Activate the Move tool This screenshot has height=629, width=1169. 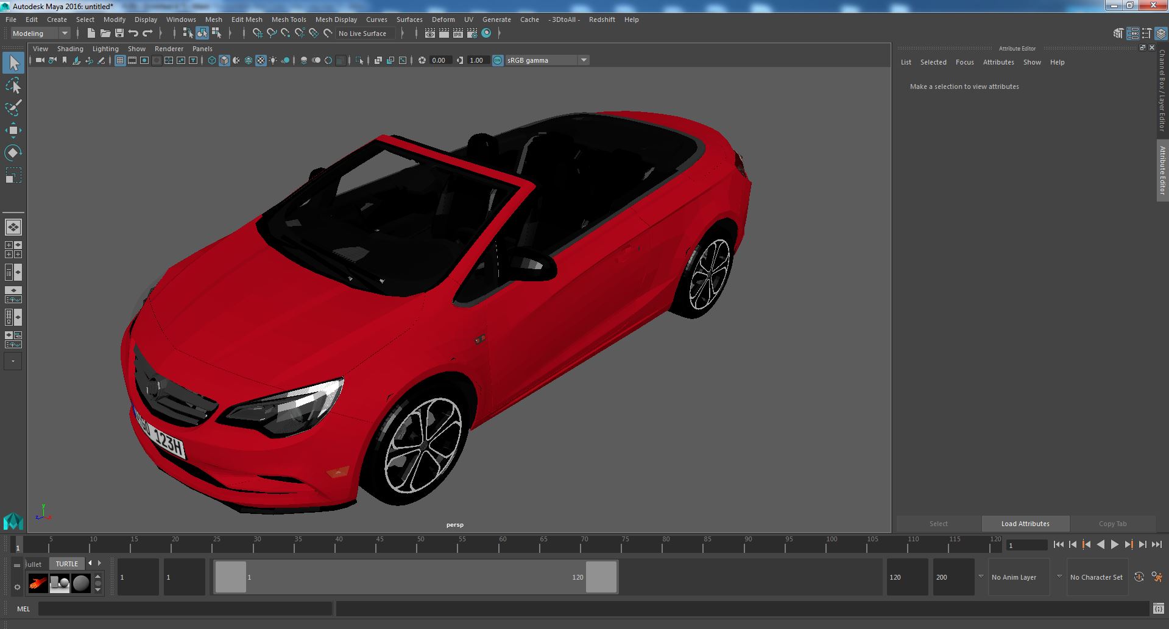(x=13, y=130)
